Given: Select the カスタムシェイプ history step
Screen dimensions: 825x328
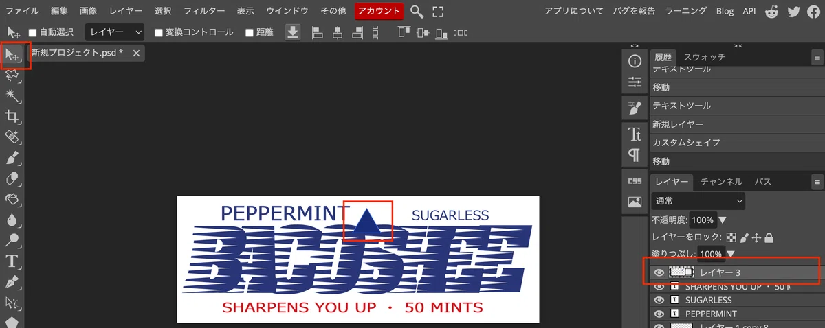Looking at the screenshot, I should [x=737, y=143].
